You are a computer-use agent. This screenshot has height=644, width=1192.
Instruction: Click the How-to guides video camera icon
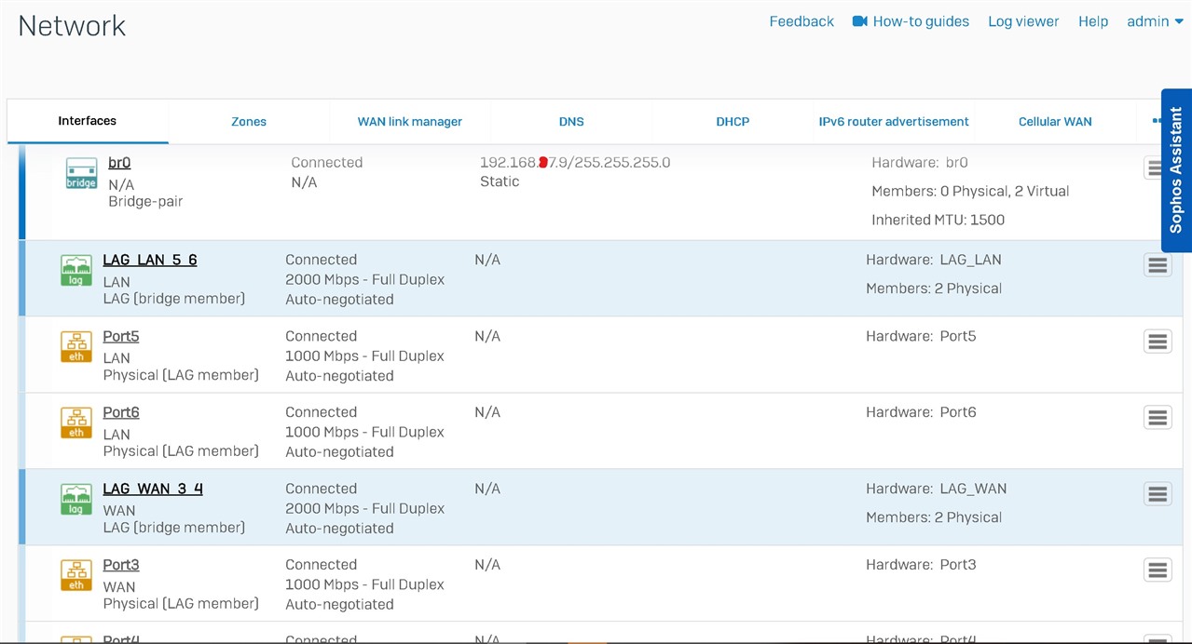click(x=860, y=21)
